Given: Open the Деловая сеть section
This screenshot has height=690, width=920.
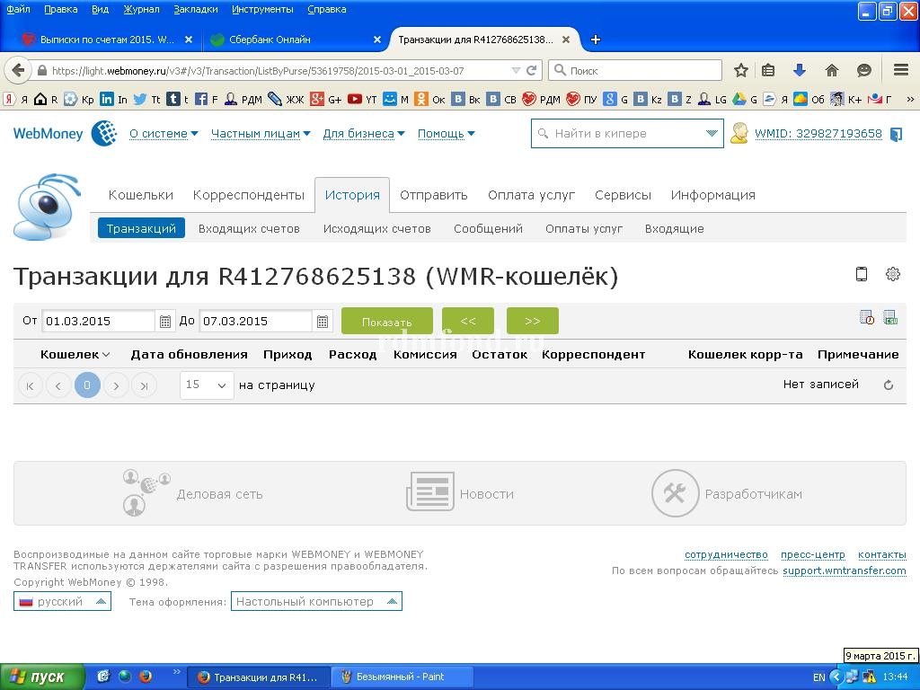Looking at the screenshot, I should pyautogui.click(x=193, y=493).
